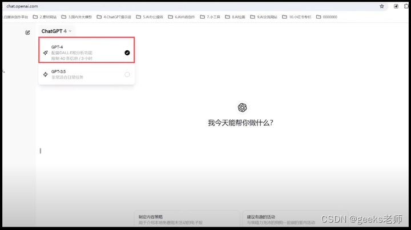This screenshot has width=411, height=230.
Task: Click the GPT-3.5 lightning bolt icon
Action: 45,75
